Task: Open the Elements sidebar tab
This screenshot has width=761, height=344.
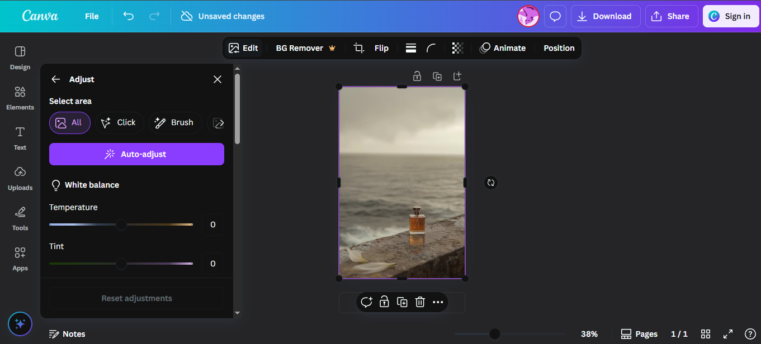Action: (20, 98)
